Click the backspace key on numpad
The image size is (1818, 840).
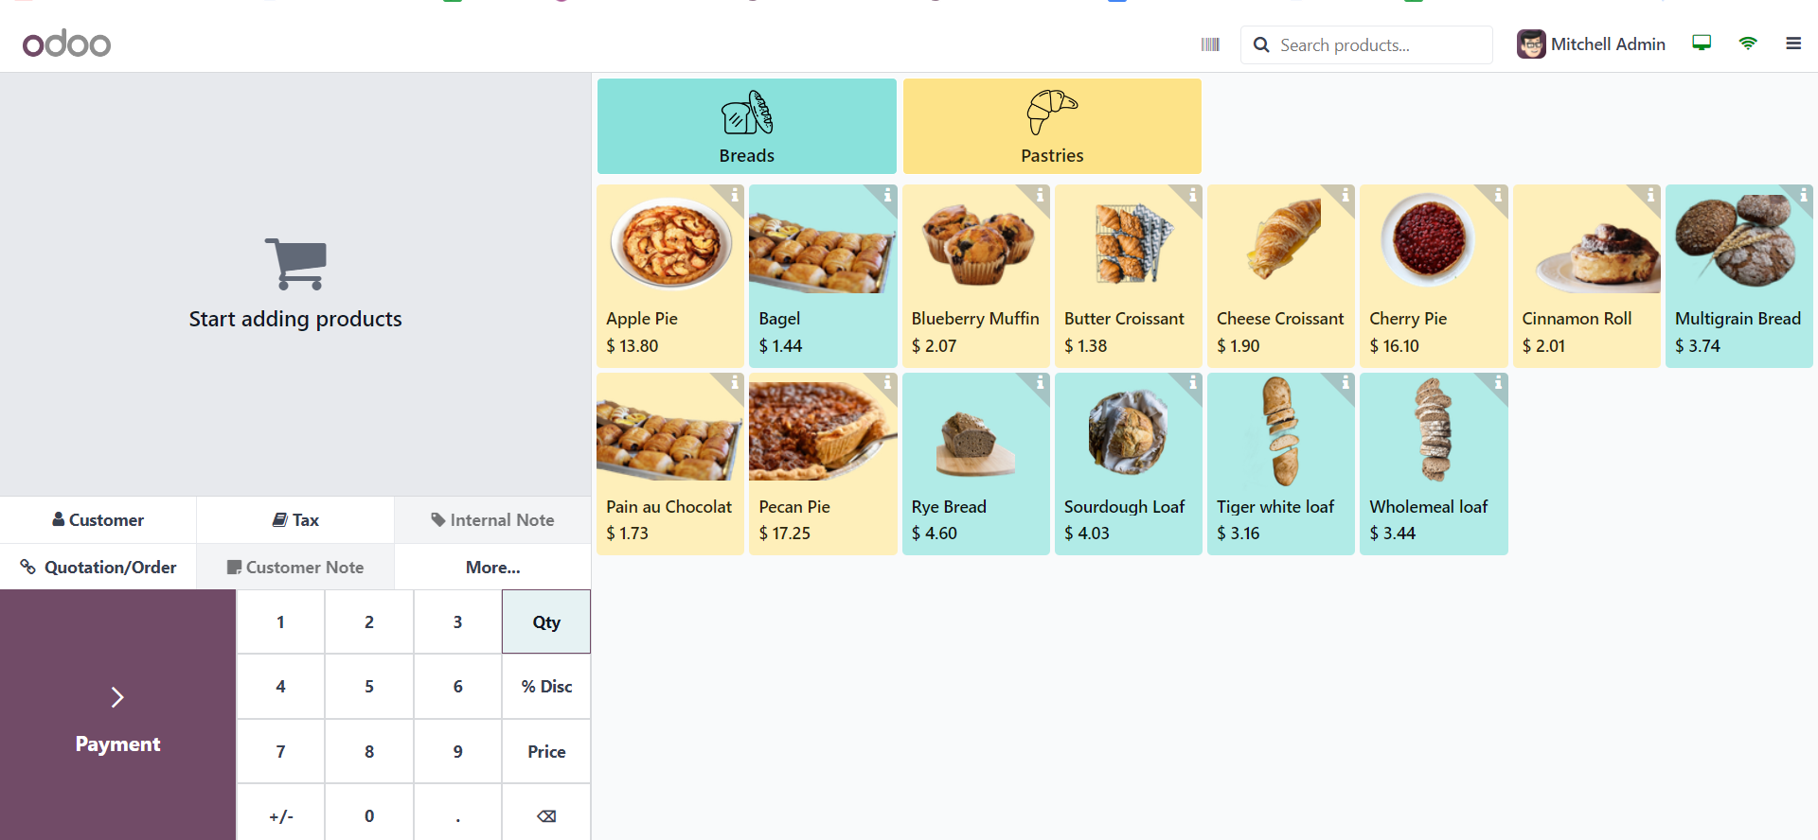tap(546, 815)
